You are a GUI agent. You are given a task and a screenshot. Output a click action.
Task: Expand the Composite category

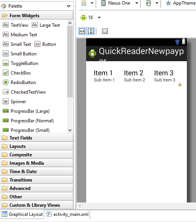click(x=37, y=154)
